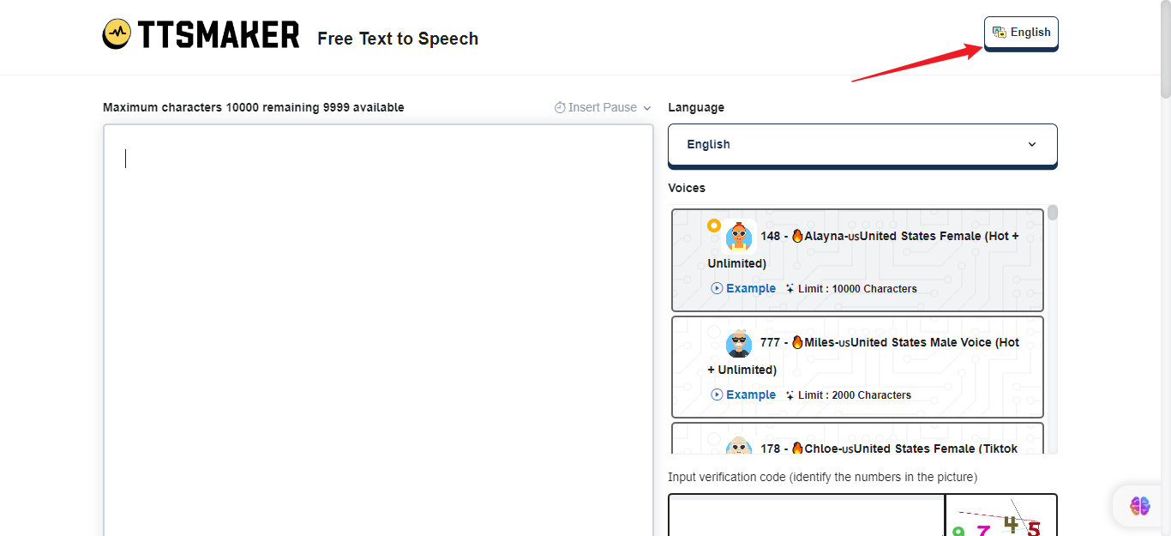Play the Example audio for Alayna voice
Viewport: 1171px width, 536px height.
click(x=743, y=289)
